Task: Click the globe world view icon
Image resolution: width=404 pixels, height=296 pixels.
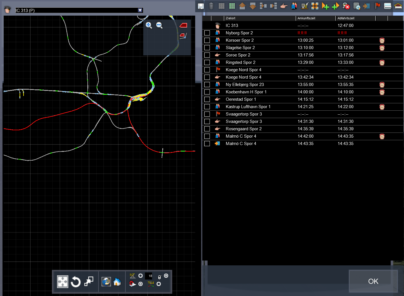Action: point(106,282)
